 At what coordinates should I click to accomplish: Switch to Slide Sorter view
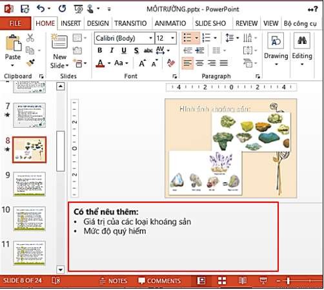[x=222, y=280]
